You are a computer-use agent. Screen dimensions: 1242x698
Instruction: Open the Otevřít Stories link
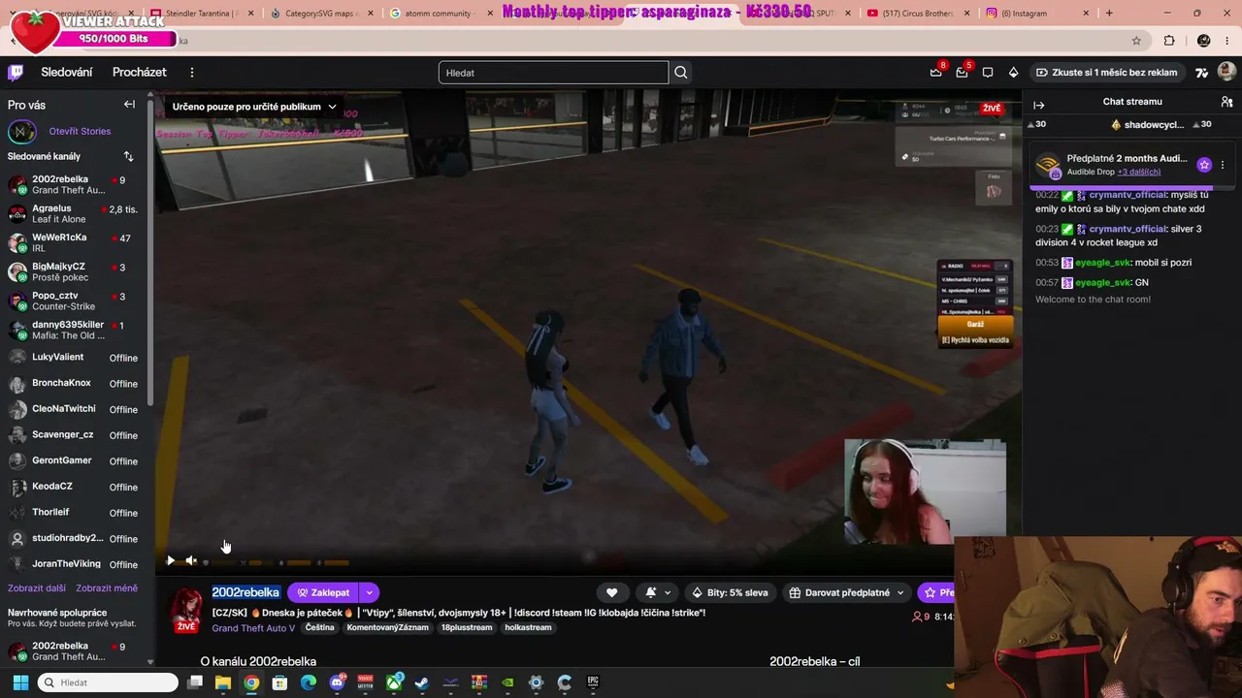[80, 131]
